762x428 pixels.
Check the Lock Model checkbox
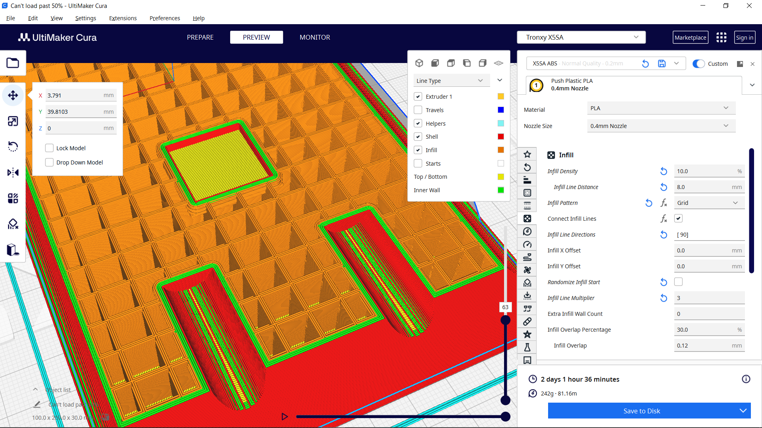click(49, 147)
